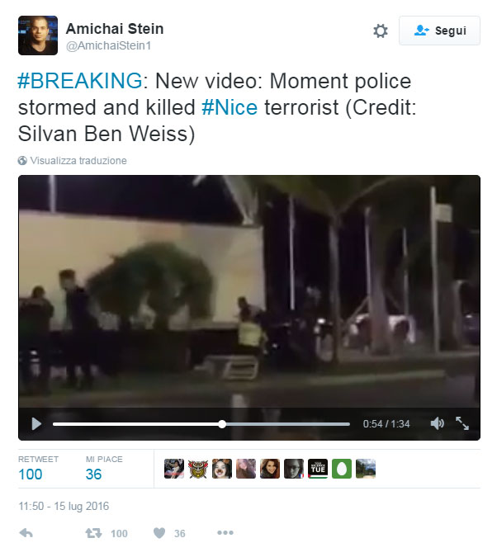Play the embedded video

(36, 424)
